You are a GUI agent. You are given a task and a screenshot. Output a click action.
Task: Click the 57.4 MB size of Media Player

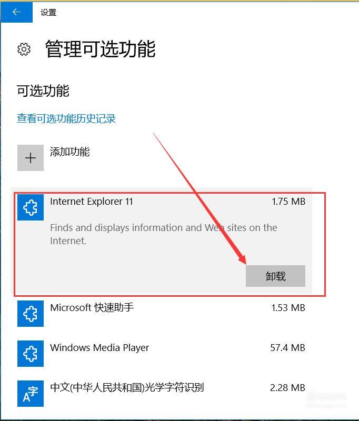[x=287, y=348]
